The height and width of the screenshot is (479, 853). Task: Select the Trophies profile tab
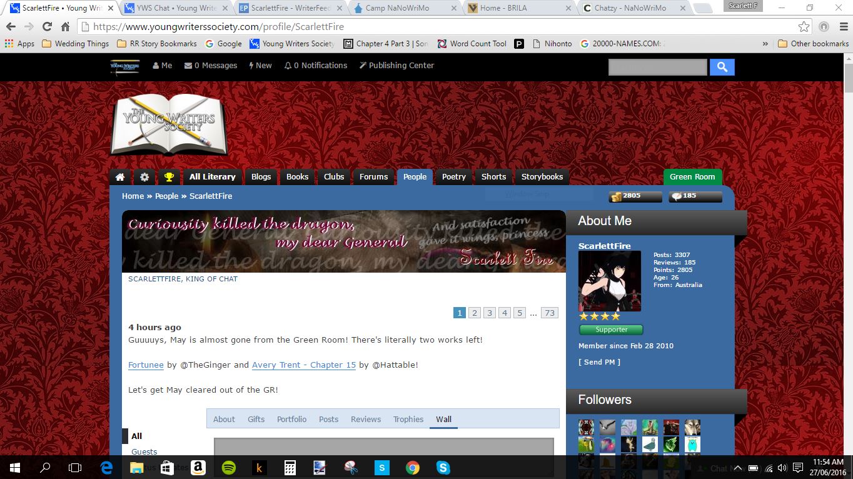click(408, 420)
